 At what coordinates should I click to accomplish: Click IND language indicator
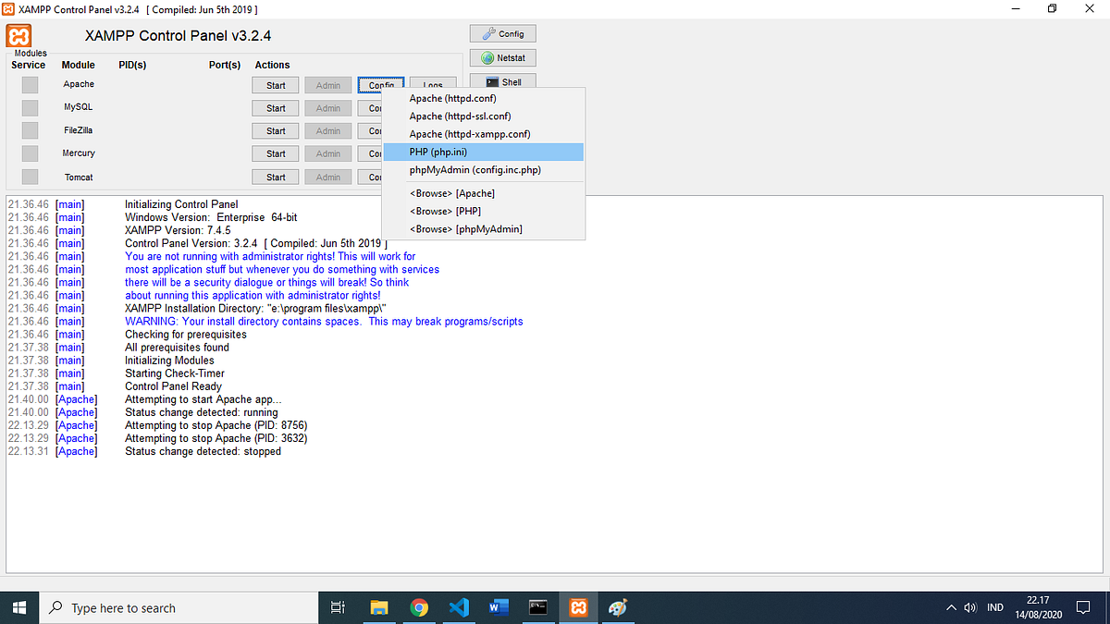[995, 608]
